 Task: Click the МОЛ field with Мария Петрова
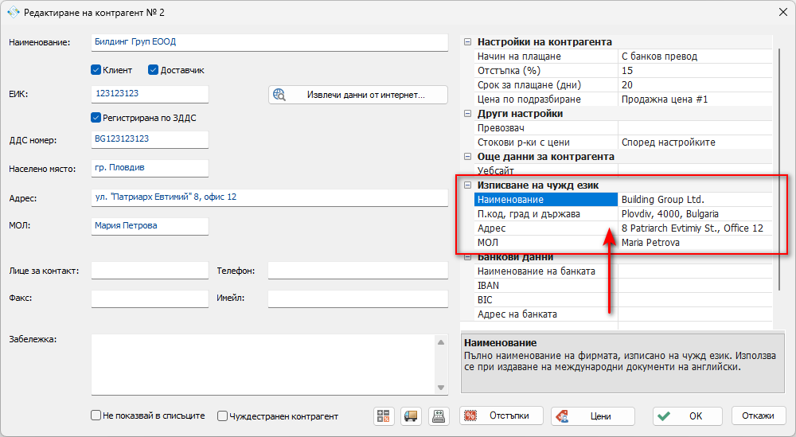(x=150, y=226)
